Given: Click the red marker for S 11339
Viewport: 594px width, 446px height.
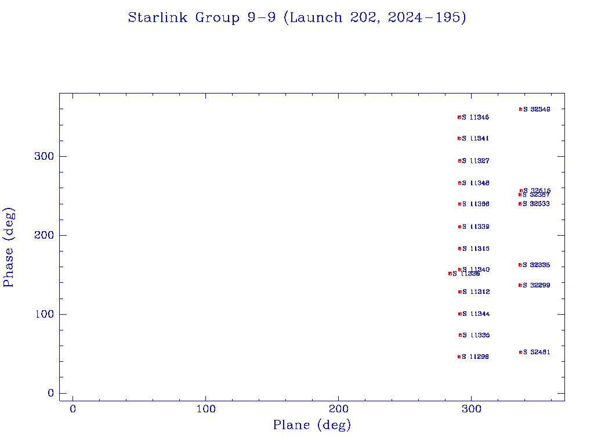Looking at the screenshot, I should 459,227.
